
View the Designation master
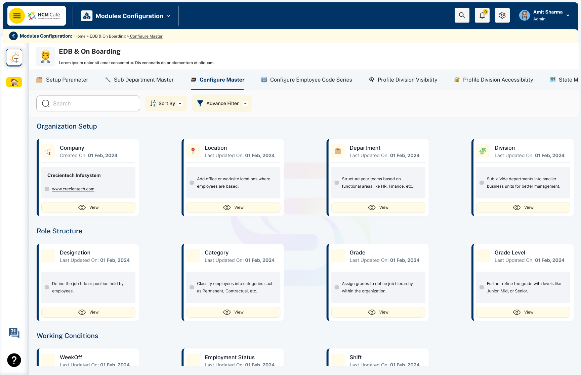tap(88, 312)
